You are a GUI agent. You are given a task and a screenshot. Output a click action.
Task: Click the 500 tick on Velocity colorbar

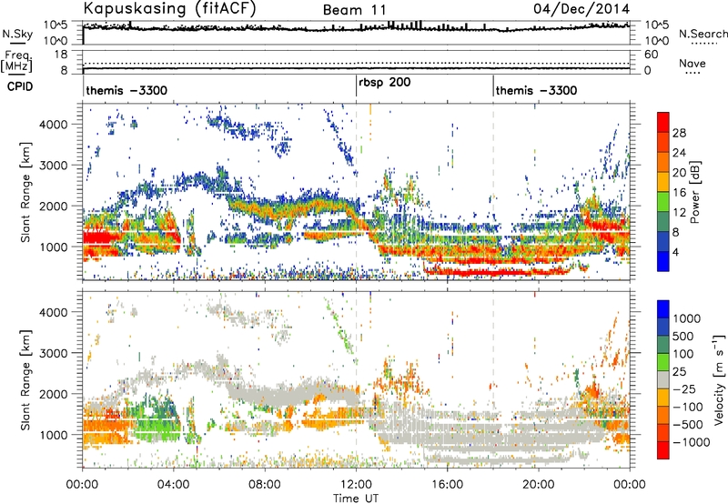tap(683, 336)
